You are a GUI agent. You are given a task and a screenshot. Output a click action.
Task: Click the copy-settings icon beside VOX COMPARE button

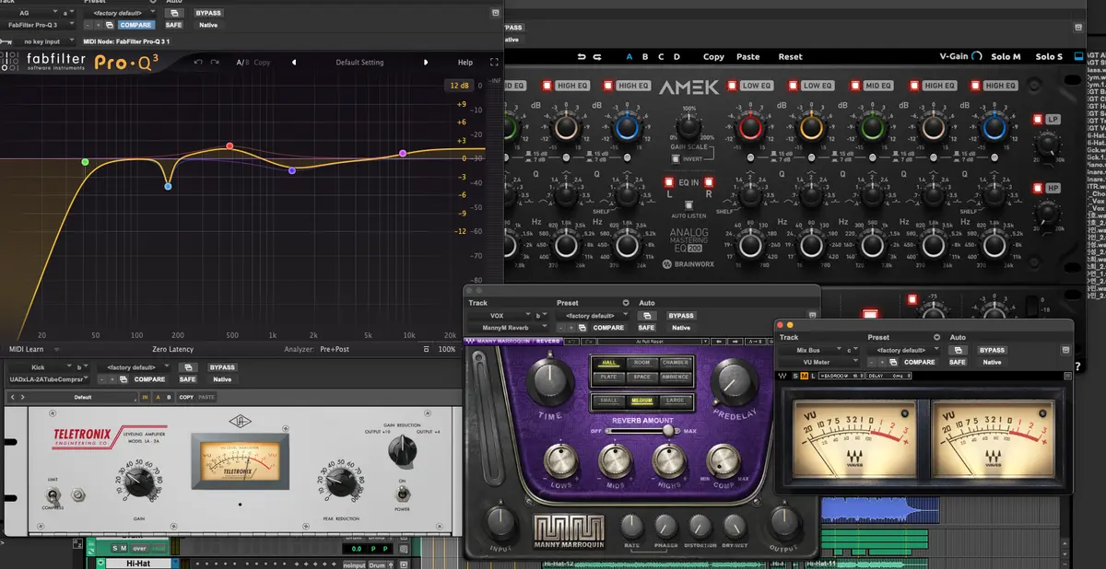pos(582,328)
